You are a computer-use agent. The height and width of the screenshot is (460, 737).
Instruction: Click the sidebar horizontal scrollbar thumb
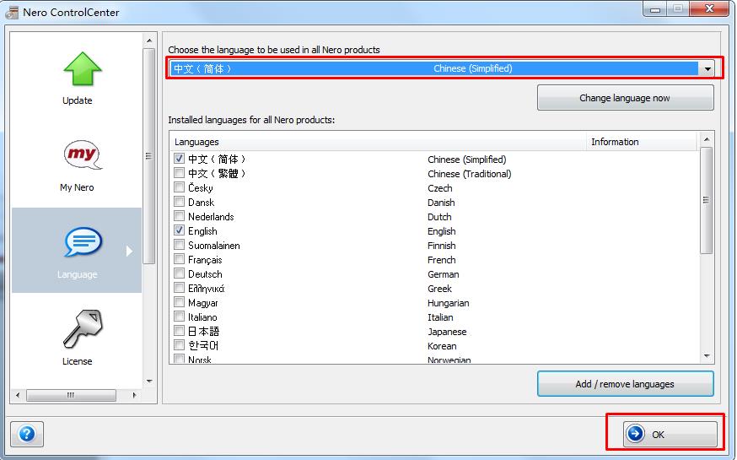[71, 395]
